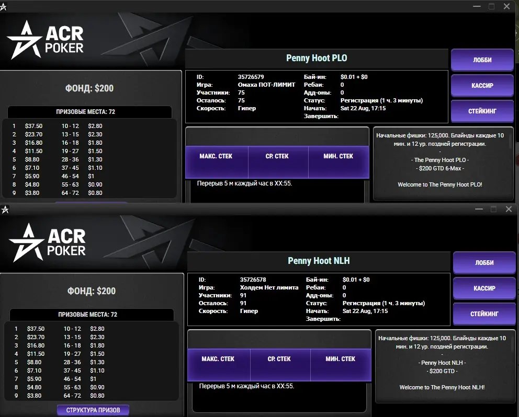Click ACR Poker logo in the NLH window
The height and width of the screenshot is (417, 519).
click(x=47, y=242)
